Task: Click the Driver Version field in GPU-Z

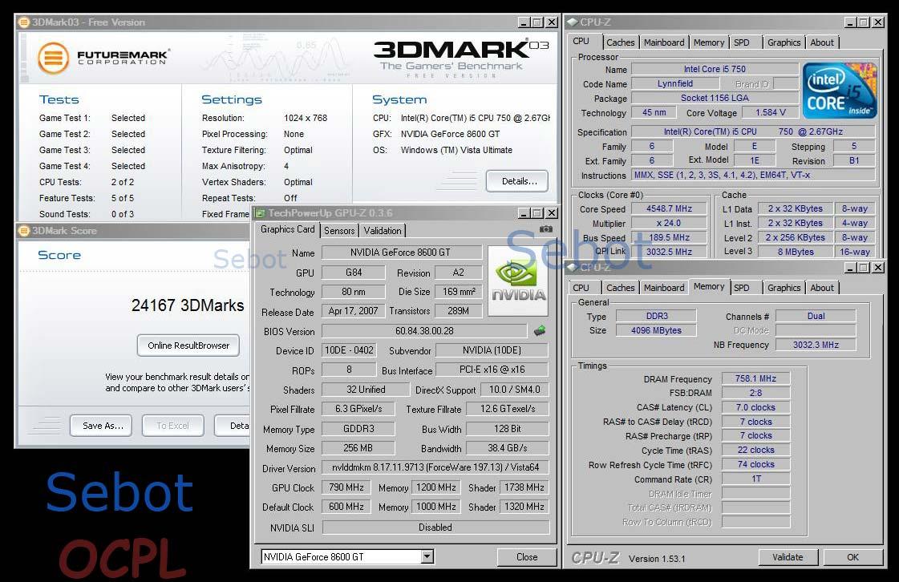Action: pos(435,467)
